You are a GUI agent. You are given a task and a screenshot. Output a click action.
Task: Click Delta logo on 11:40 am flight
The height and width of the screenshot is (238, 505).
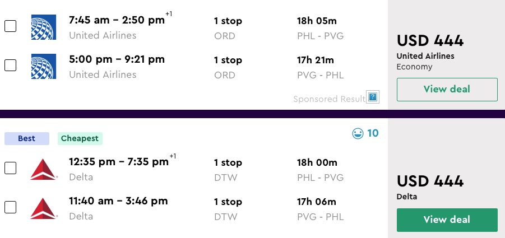[x=44, y=208]
